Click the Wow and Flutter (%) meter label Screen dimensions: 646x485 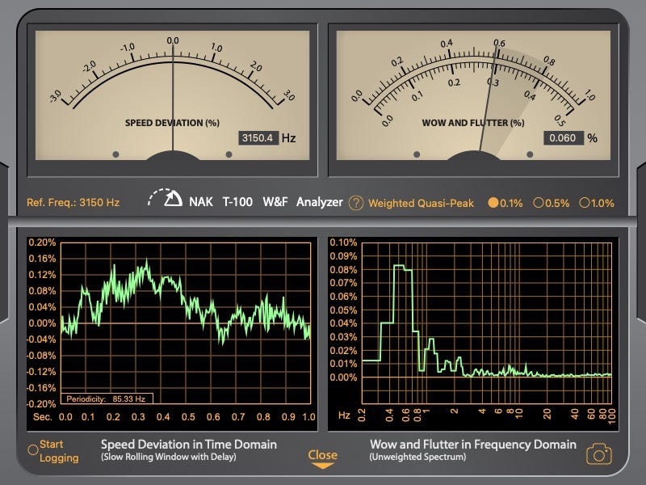tap(473, 123)
